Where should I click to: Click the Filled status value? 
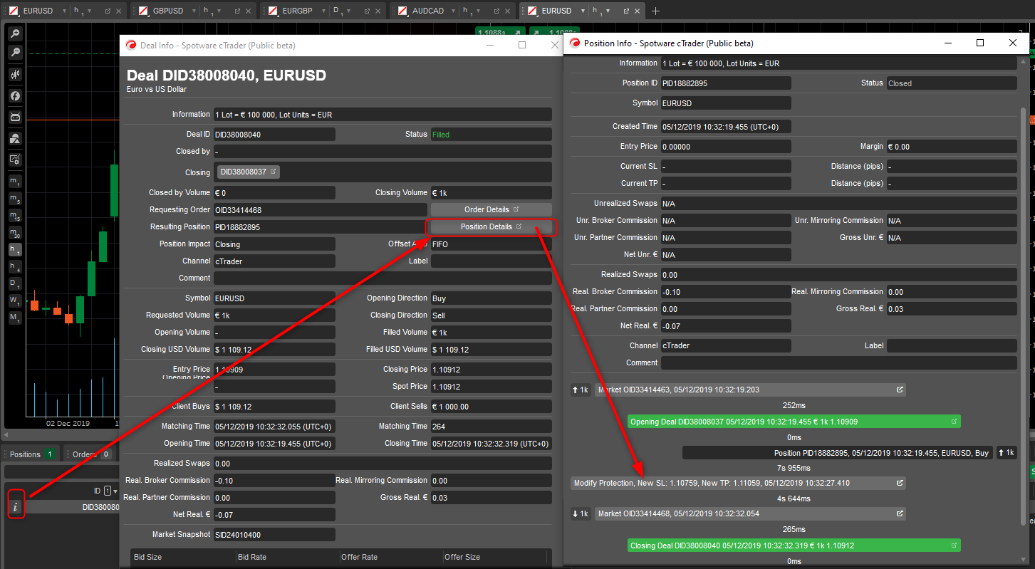441,135
